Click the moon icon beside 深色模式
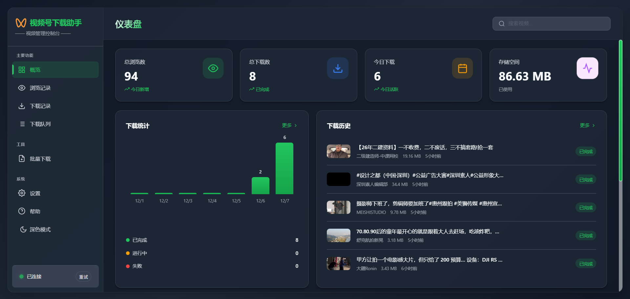 pyautogui.click(x=23, y=229)
